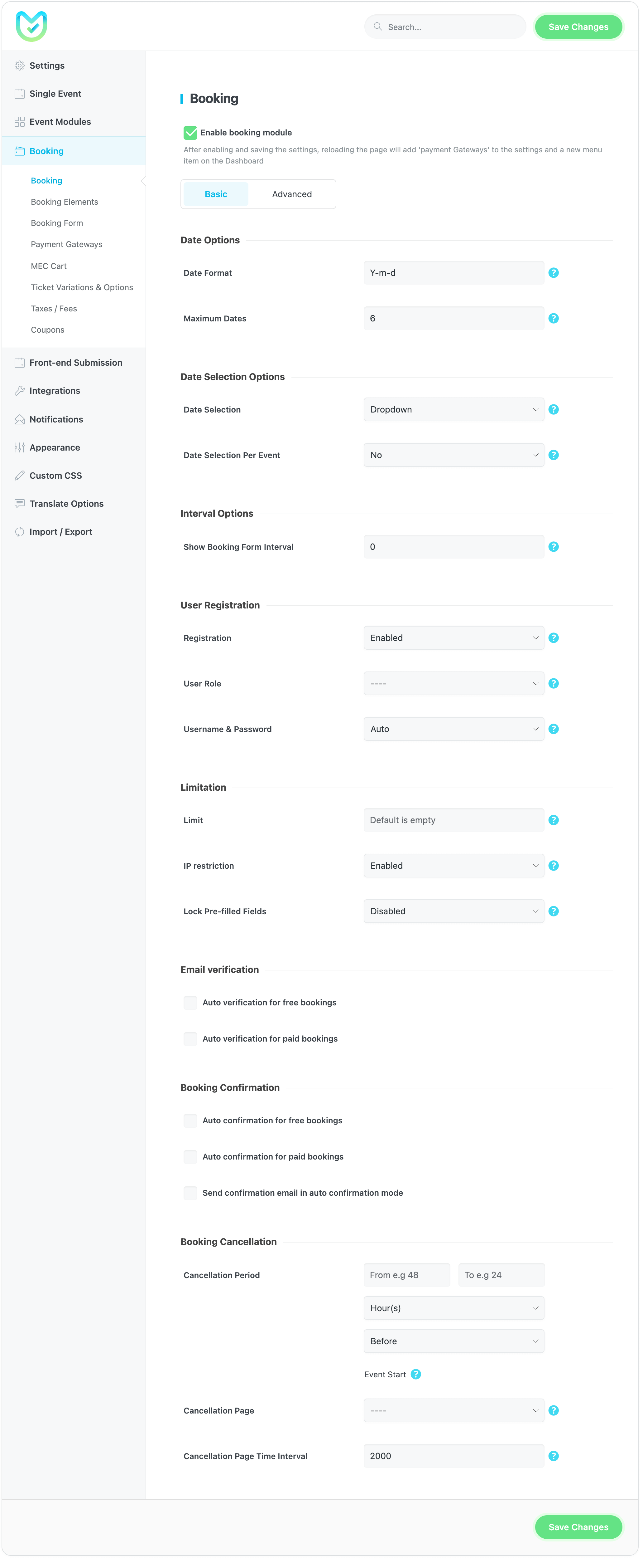Click the top Save Changes button
643x1558 pixels.
pos(578,27)
